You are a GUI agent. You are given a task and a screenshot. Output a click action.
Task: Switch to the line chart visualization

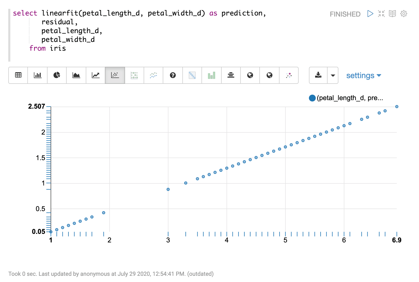point(95,75)
